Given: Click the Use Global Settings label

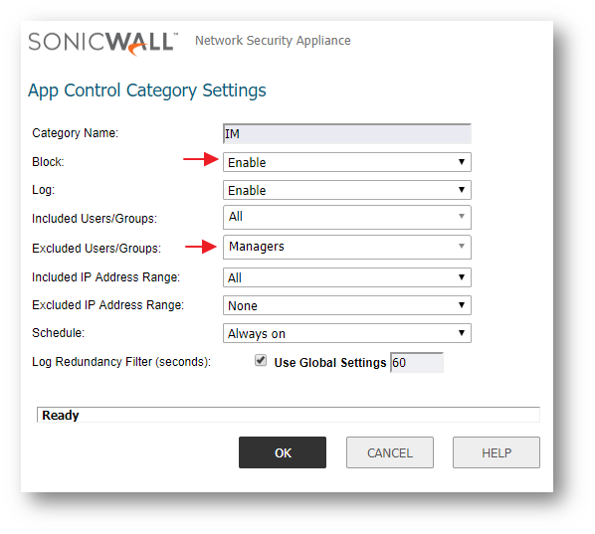Looking at the screenshot, I should (329, 363).
